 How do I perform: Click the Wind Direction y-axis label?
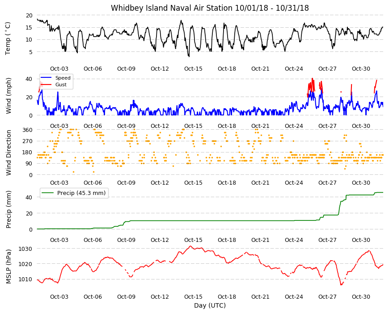coord(8,152)
